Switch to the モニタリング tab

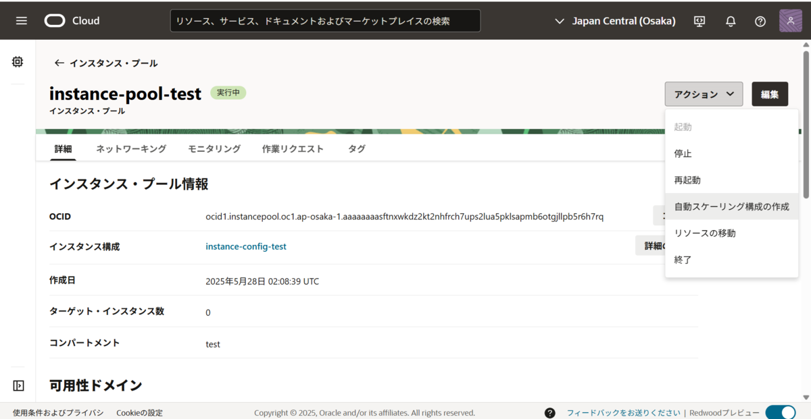(214, 149)
